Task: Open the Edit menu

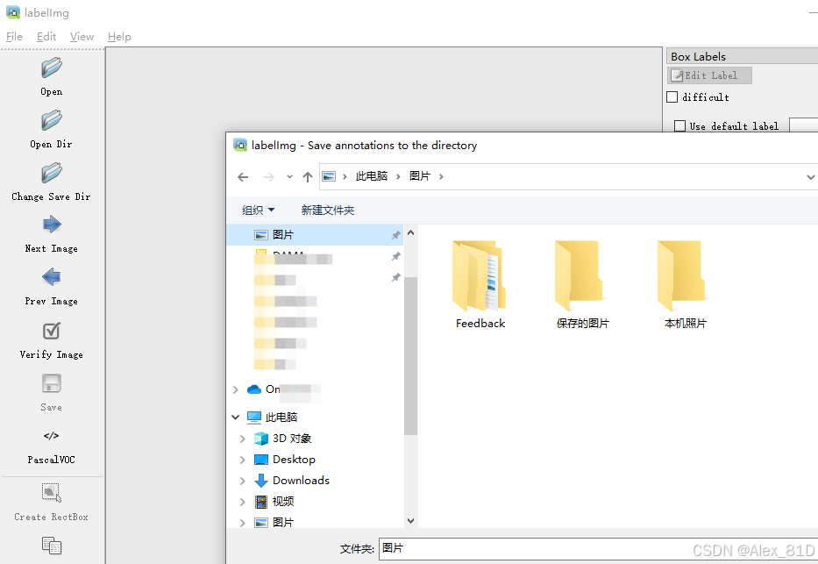Action: pyautogui.click(x=46, y=37)
